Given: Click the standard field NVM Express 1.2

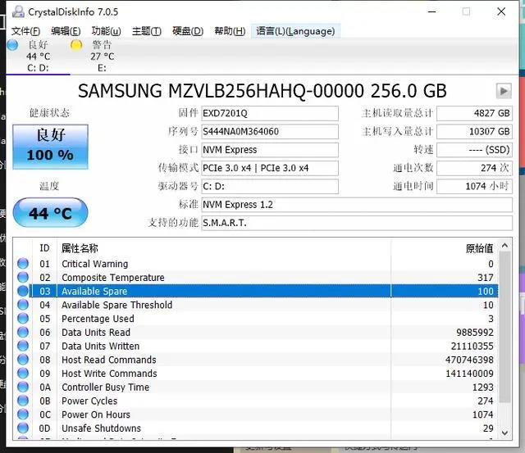Looking at the screenshot, I should click(x=357, y=205).
